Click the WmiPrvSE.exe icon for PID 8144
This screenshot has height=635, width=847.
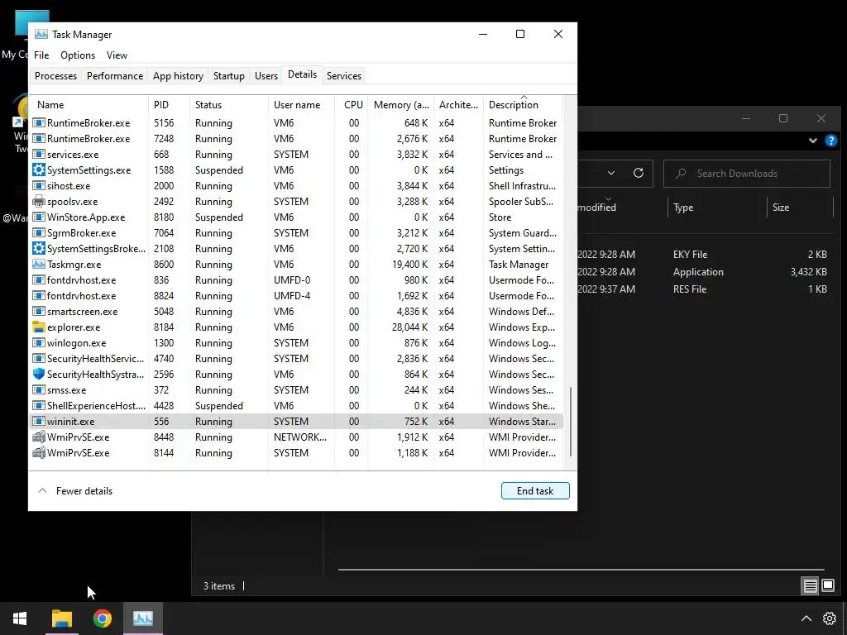(x=38, y=452)
